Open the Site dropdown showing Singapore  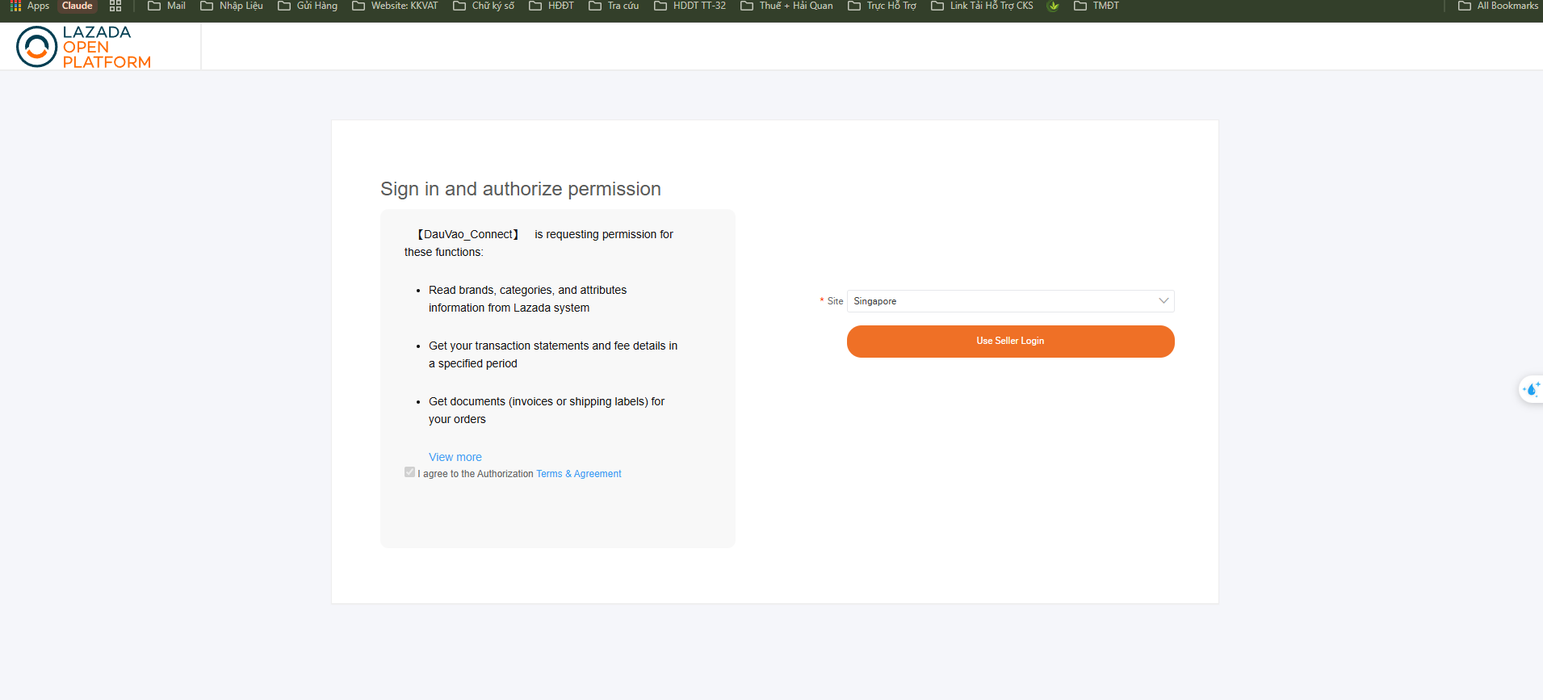tap(1010, 301)
